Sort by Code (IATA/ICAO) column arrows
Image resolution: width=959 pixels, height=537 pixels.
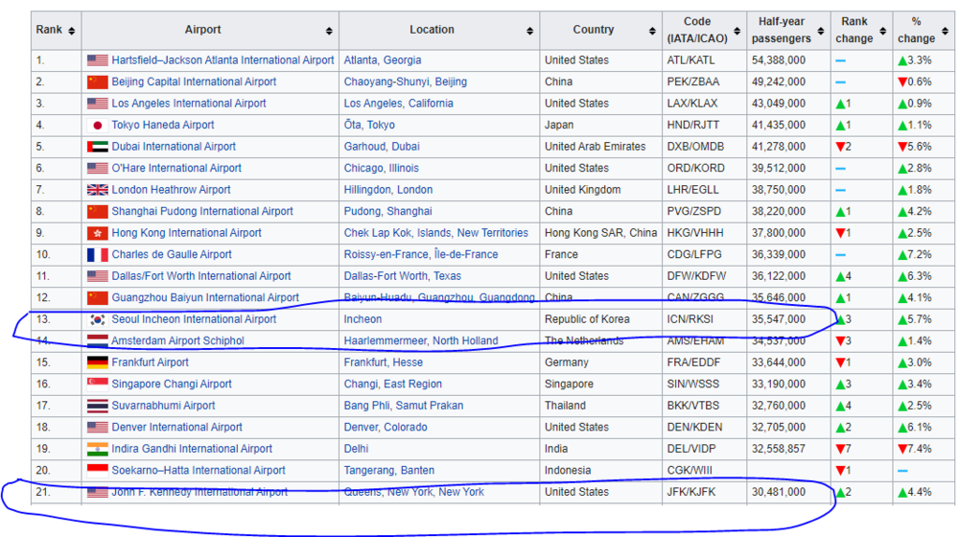[x=737, y=31]
